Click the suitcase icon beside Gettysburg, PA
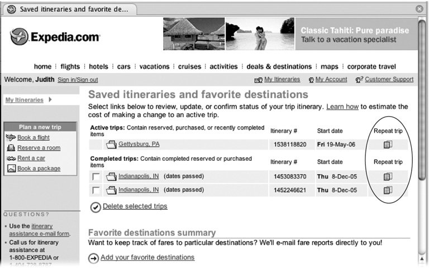The height and width of the screenshot is (269, 429). point(111,145)
